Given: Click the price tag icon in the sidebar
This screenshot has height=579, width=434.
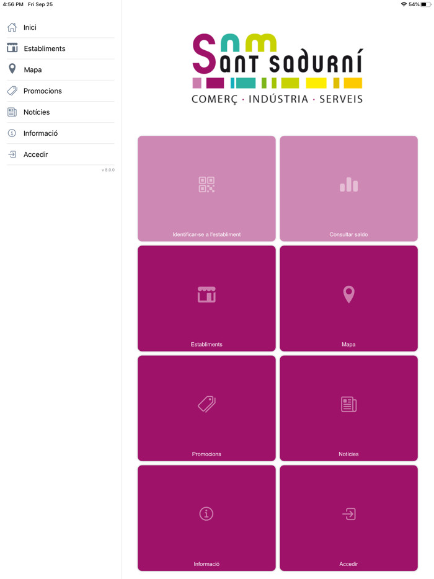Looking at the screenshot, I should click(x=12, y=91).
